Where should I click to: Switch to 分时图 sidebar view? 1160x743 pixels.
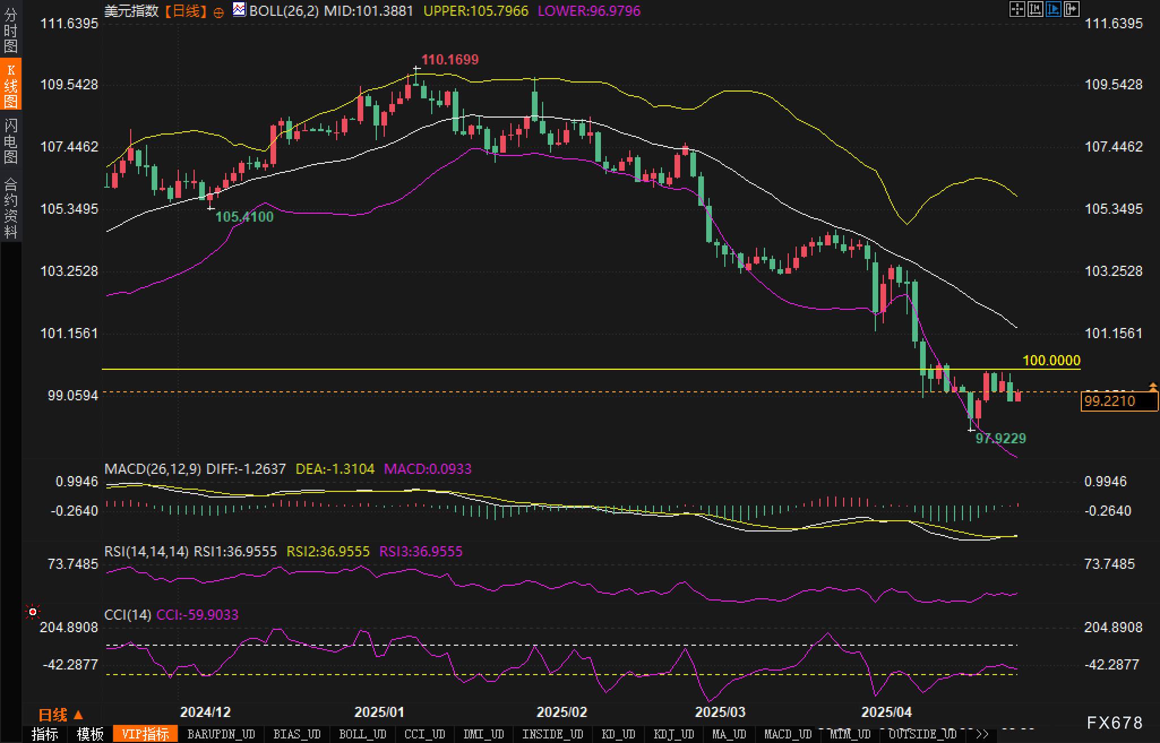[11, 31]
